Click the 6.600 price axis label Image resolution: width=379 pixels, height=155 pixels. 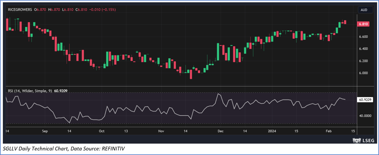(363, 37)
